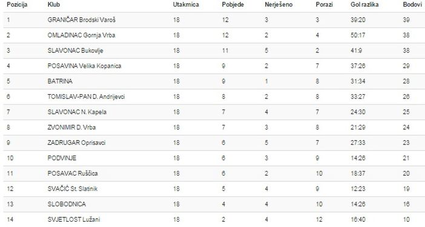Select the Gol razlika column header
This screenshot has height=227, width=425.
(364, 5)
